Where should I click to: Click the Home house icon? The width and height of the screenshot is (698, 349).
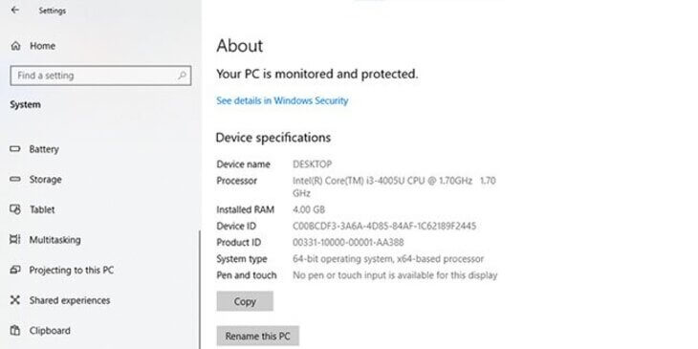pos(15,46)
